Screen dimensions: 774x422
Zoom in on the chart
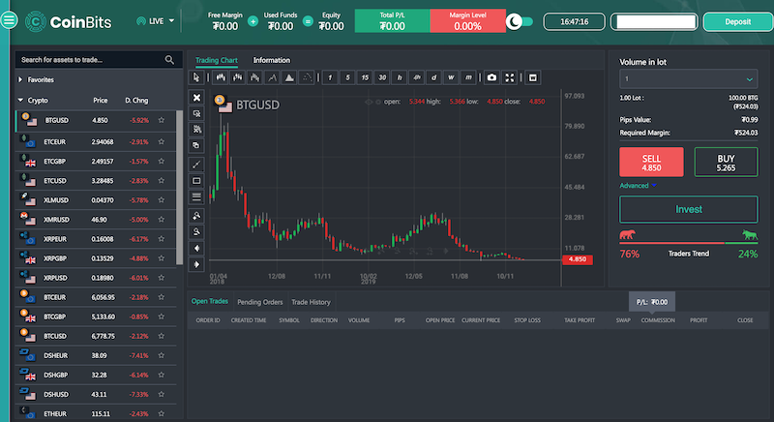tap(196, 216)
